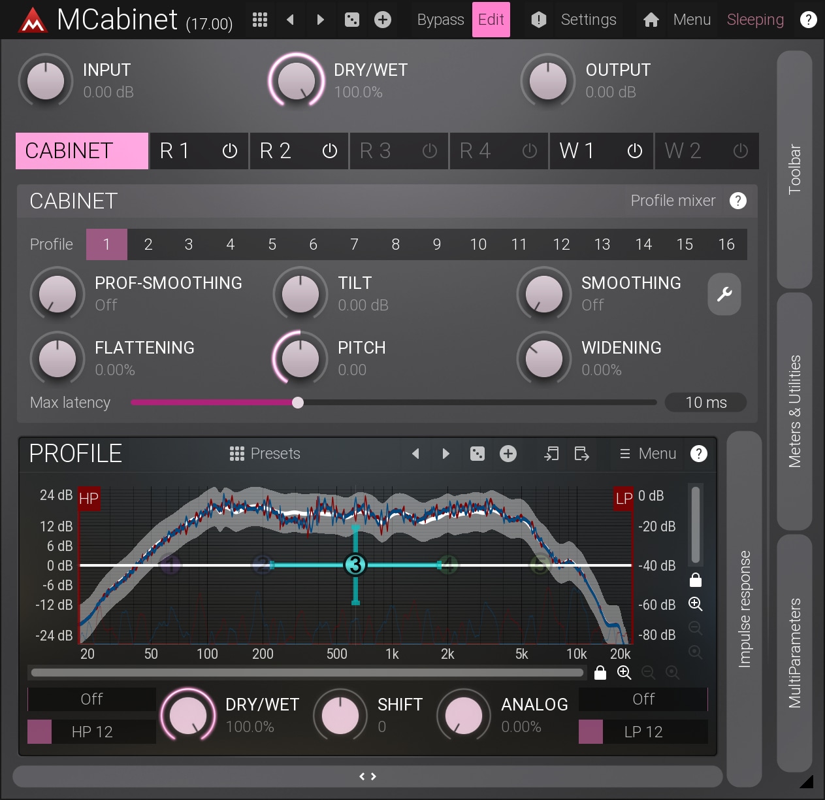Select band node 3 on the graph
This screenshot has width=825, height=800.
tap(355, 565)
